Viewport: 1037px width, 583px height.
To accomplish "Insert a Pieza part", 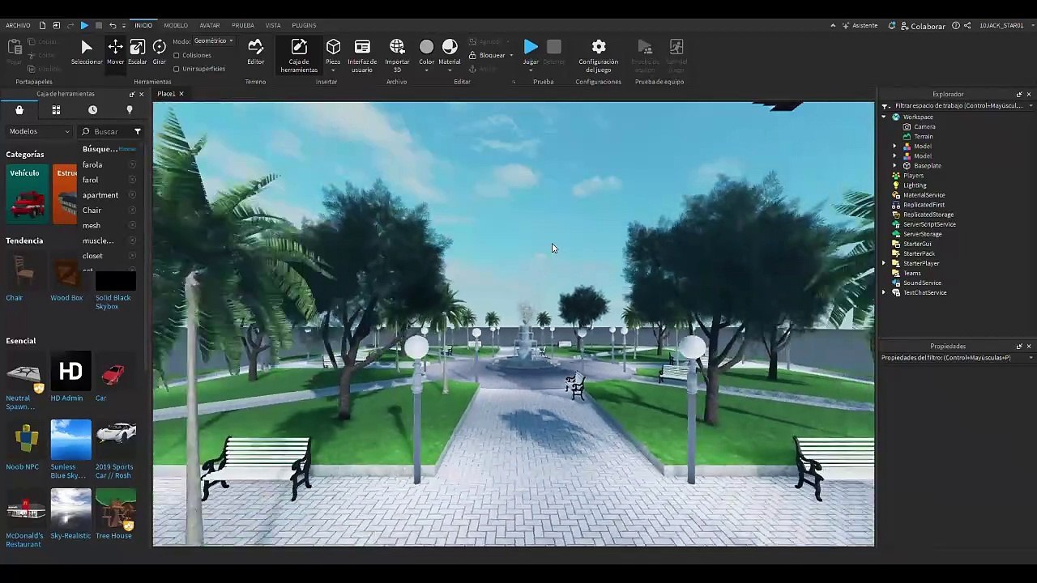I will pyautogui.click(x=333, y=53).
